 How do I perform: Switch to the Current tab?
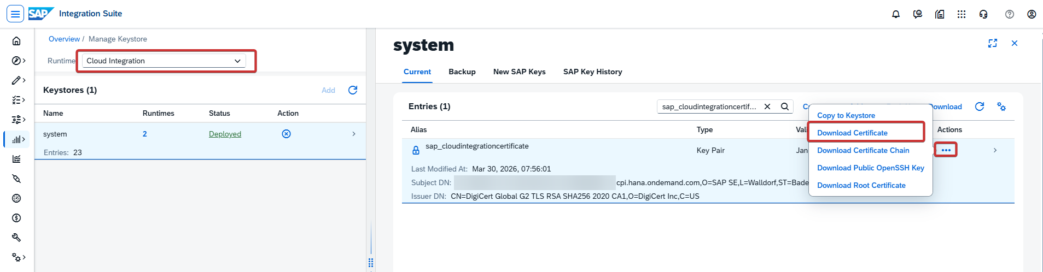click(417, 72)
